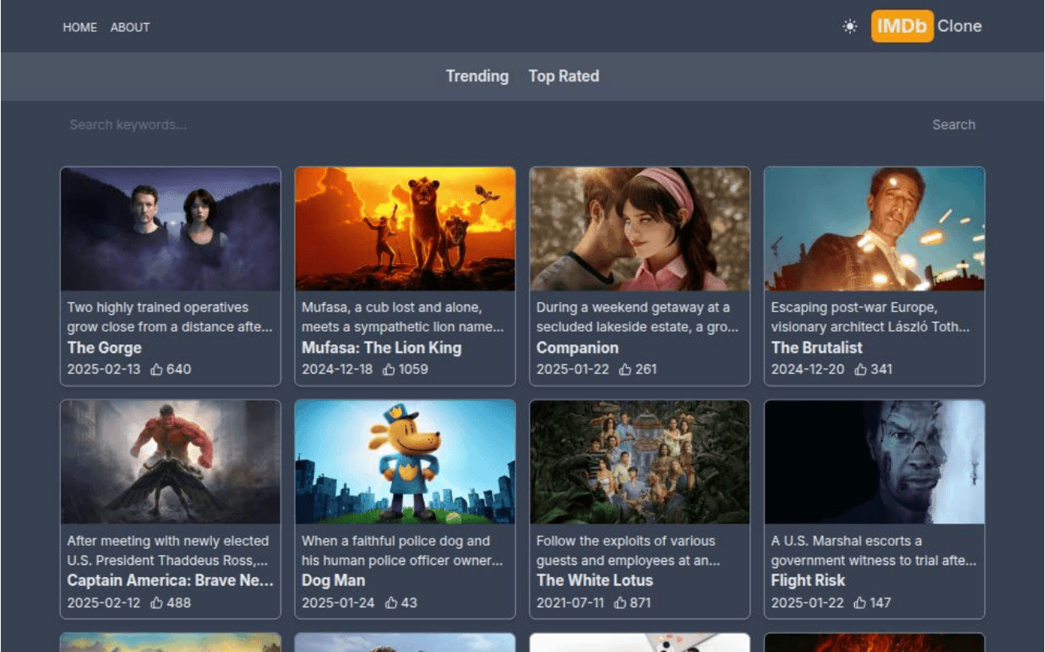Click the date 2025-02-13 on The Gorge

[x=103, y=369]
